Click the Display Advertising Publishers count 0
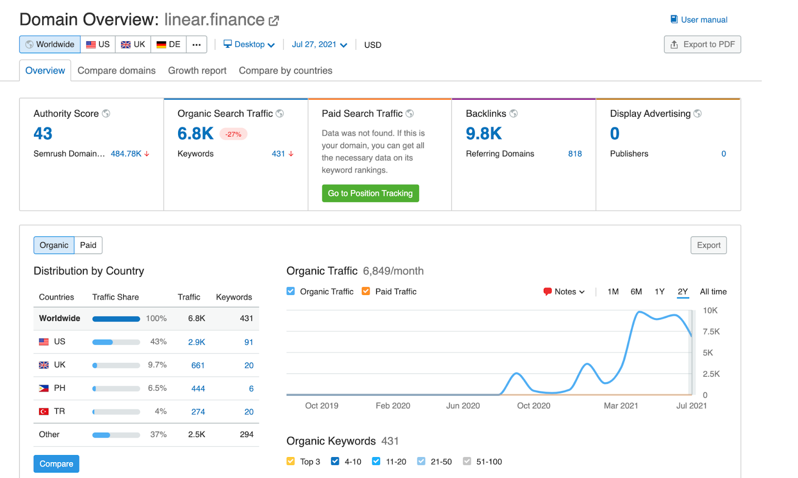Viewport: 798px width, 478px height. click(724, 154)
